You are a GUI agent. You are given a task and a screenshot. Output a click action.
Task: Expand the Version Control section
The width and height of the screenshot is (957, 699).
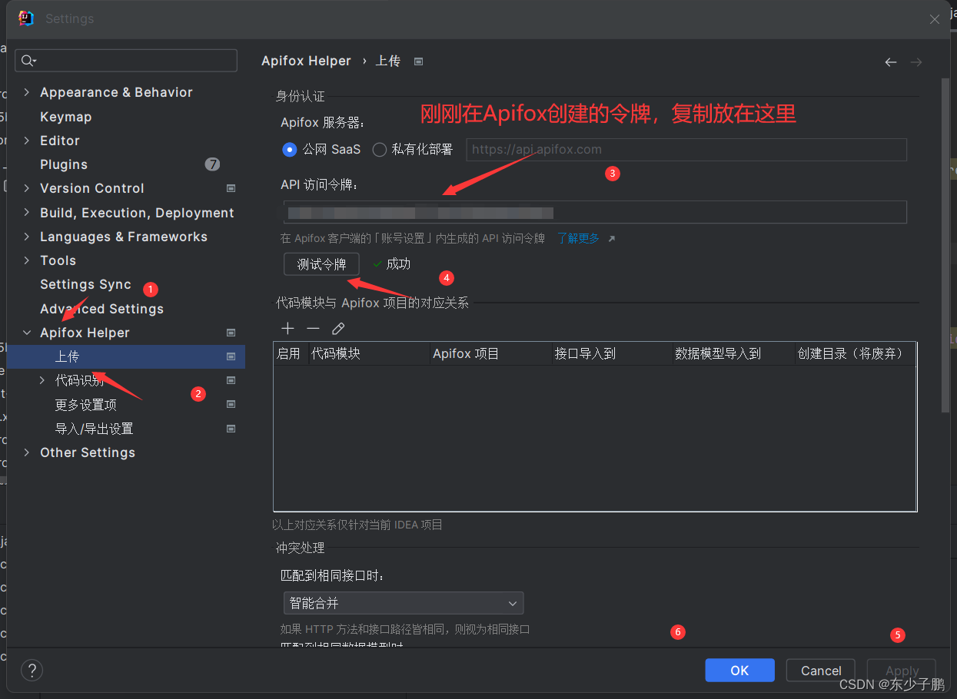click(27, 188)
